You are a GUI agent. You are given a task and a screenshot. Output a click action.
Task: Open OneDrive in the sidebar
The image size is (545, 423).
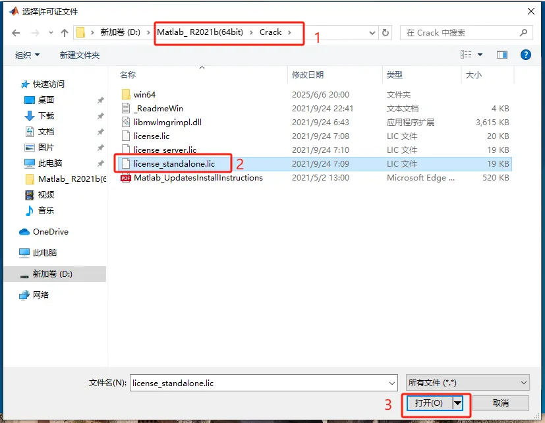(x=50, y=232)
